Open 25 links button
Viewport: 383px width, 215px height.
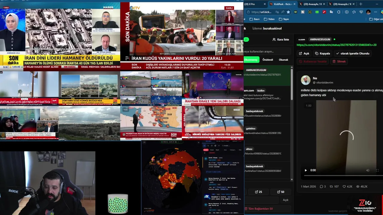[258, 192]
